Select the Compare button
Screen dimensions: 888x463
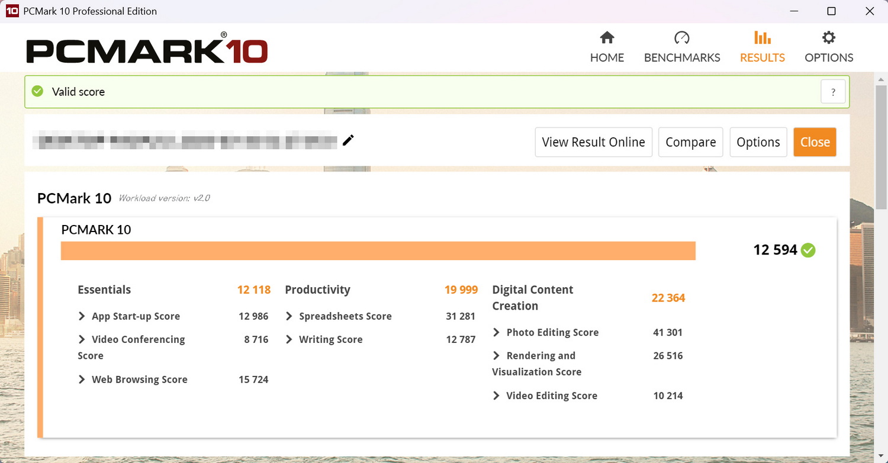click(x=690, y=142)
